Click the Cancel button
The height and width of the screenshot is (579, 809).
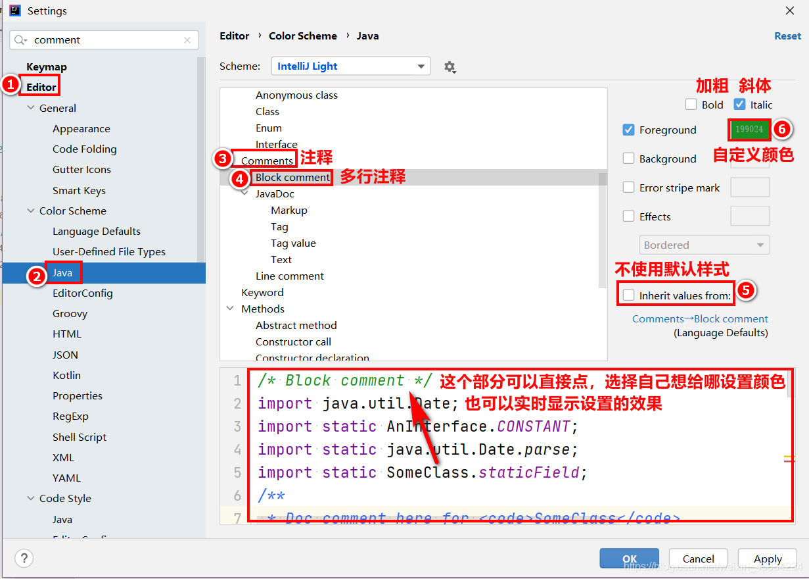tap(699, 558)
